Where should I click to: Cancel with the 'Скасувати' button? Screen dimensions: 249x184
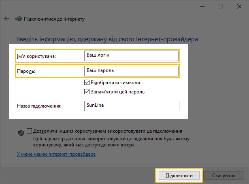click(x=223, y=176)
